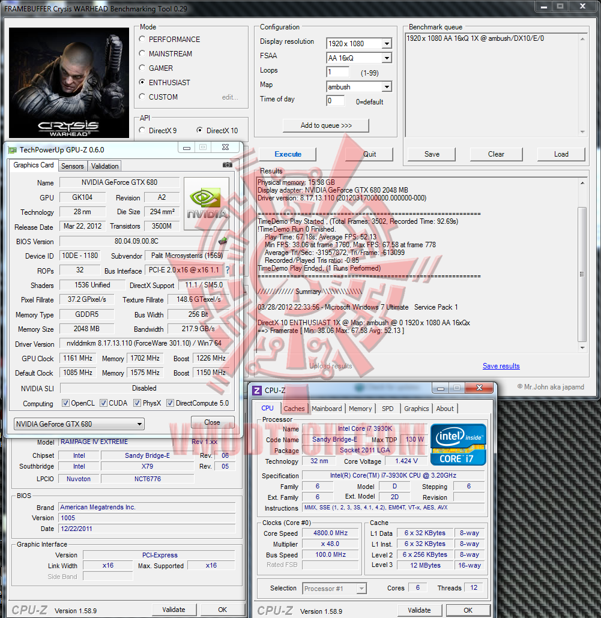Click the Results panel scrollbar thumb
The image size is (601, 618).
click(582, 274)
